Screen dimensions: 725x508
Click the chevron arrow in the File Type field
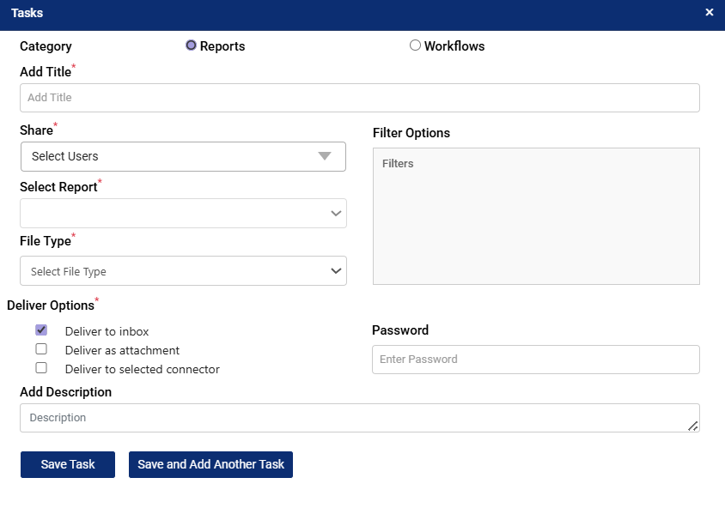[336, 271]
